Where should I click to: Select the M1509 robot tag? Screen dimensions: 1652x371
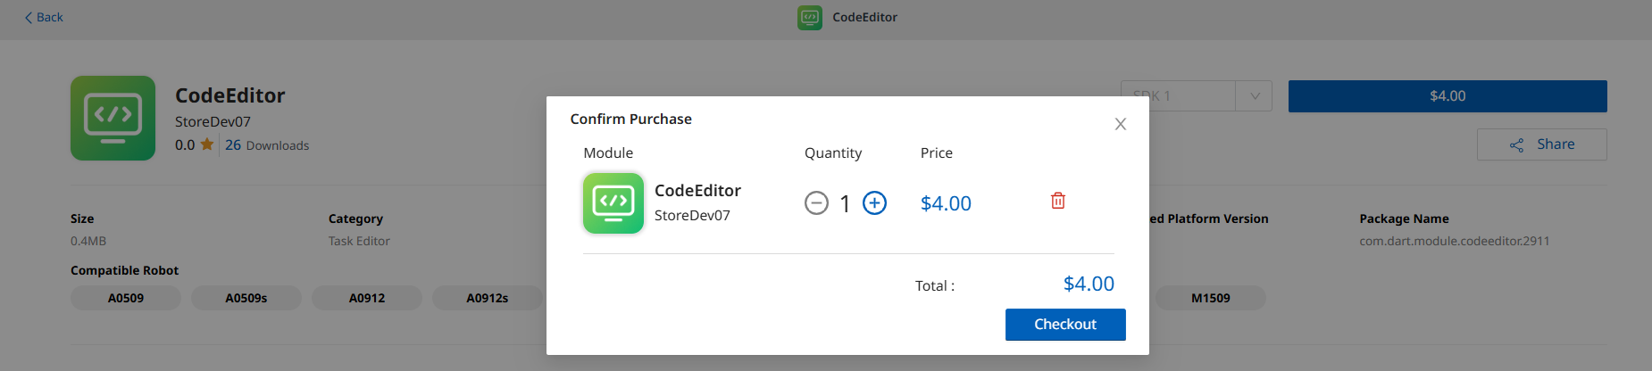[1210, 298]
